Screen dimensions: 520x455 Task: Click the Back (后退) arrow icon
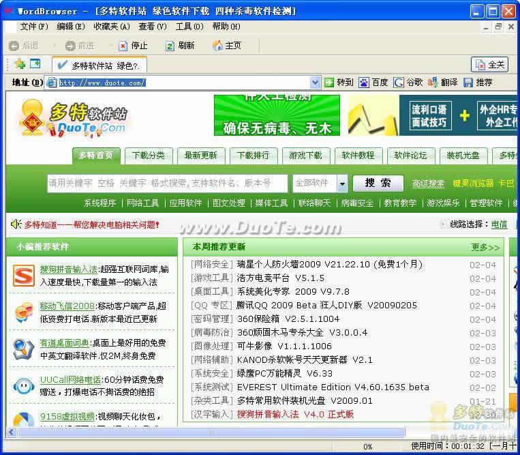(14, 46)
